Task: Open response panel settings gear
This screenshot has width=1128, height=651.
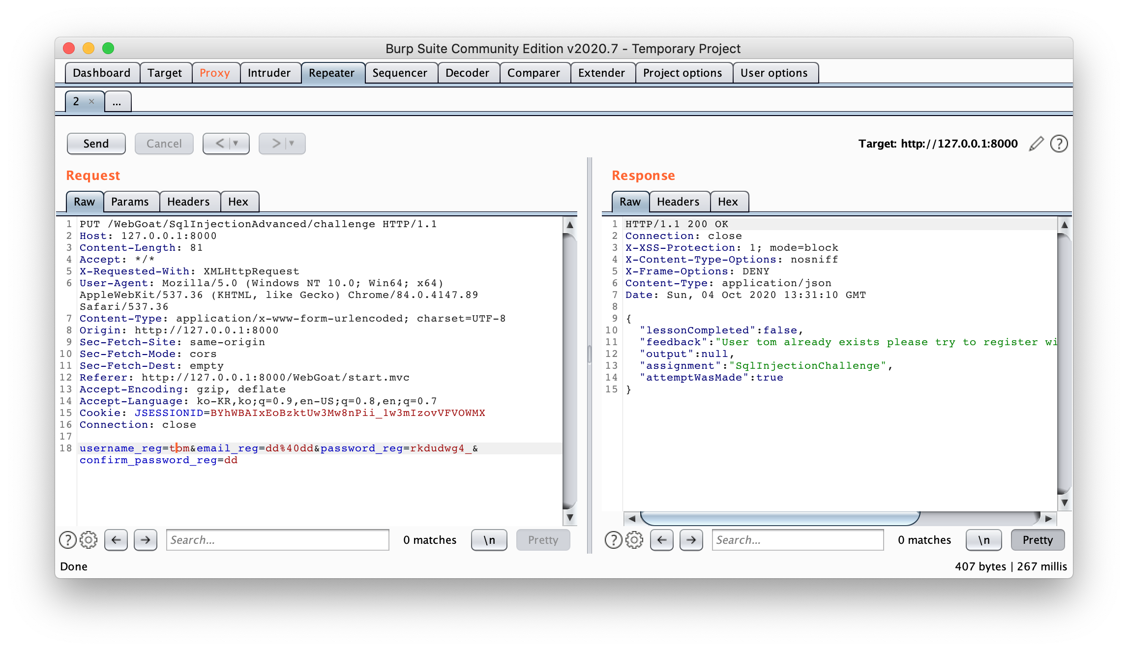Action: (x=634, y=540)
